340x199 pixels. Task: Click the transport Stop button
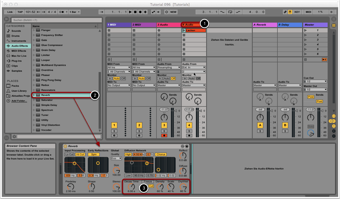click(x=135, y=12)
